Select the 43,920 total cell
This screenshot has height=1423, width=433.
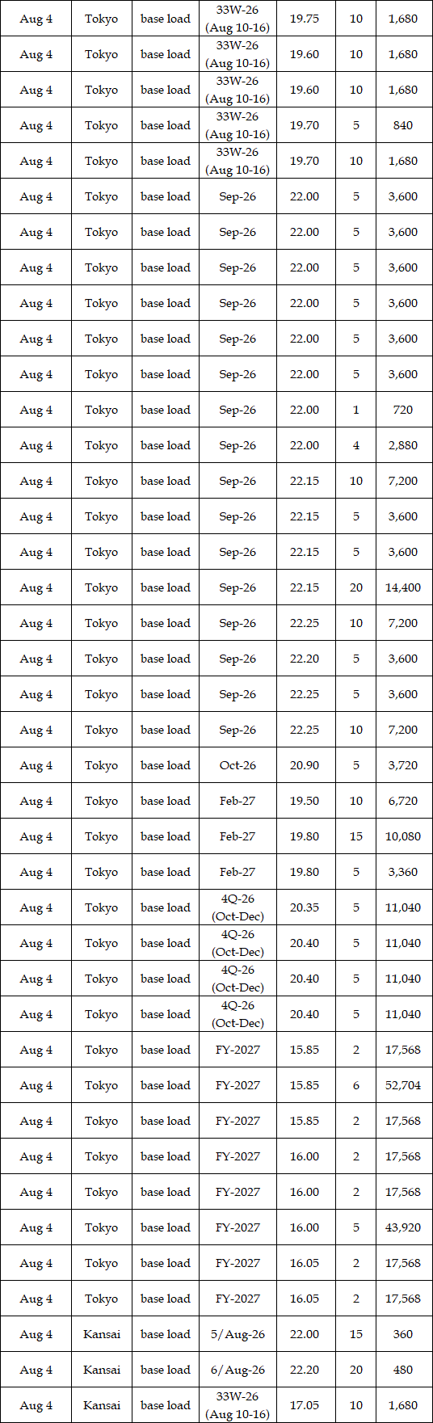[403, 1227]
